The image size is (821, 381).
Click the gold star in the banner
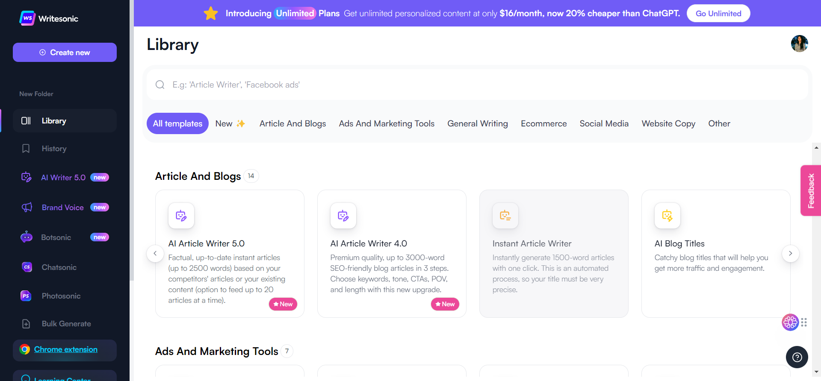pyautogui.click(x=211, y=13)
